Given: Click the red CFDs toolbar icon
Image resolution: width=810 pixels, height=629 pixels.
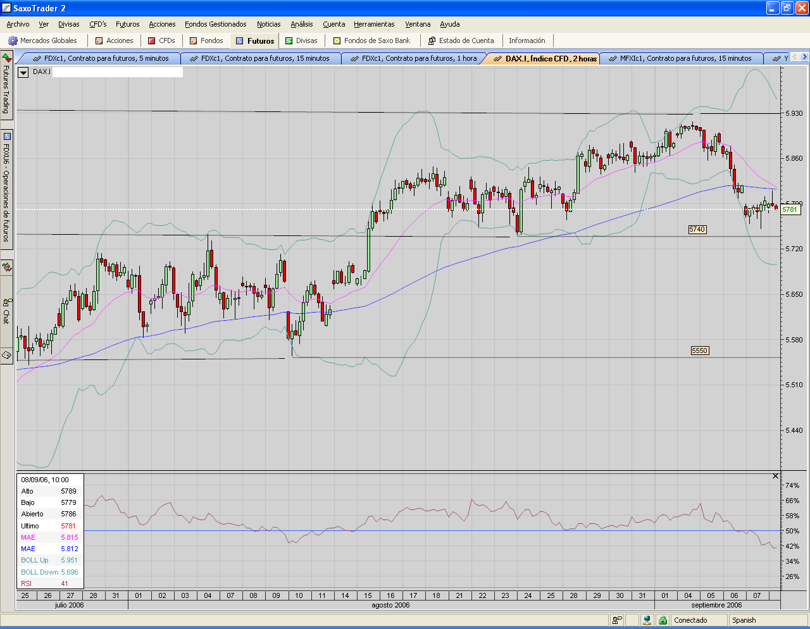Looking at the screenshot, I should click(x=152, y=40).
